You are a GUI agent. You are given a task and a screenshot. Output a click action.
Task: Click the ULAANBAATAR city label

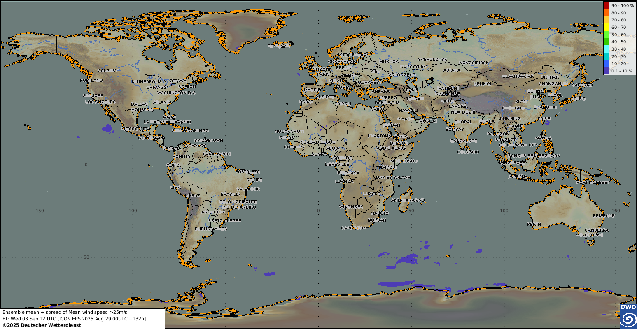[x=518, y=76]
